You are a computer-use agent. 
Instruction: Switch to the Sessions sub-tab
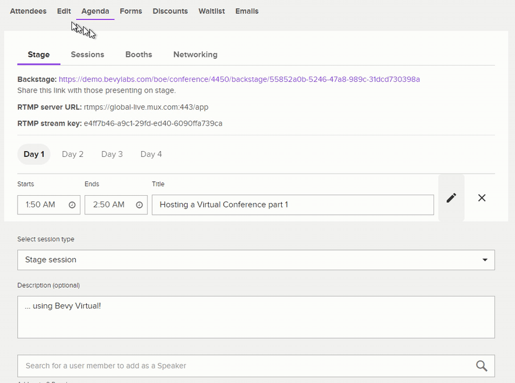[x=87, y=54]
